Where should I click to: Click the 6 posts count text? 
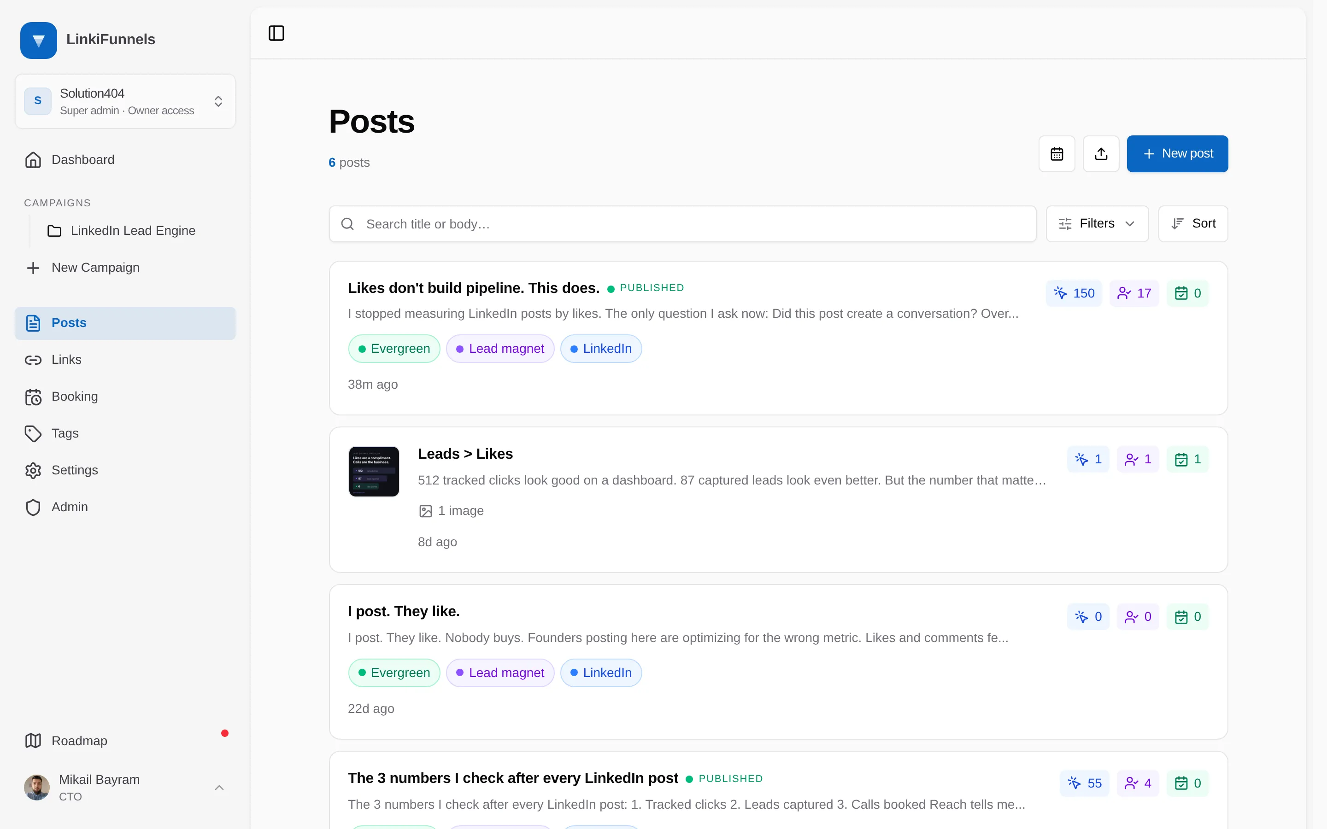(349, 163)
